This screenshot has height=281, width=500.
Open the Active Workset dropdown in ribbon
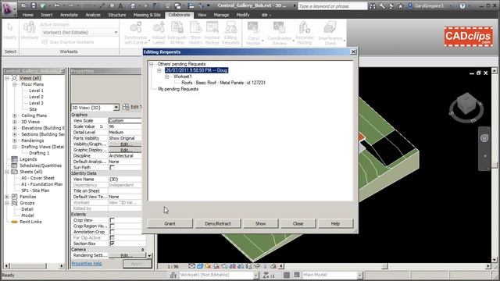116,33
